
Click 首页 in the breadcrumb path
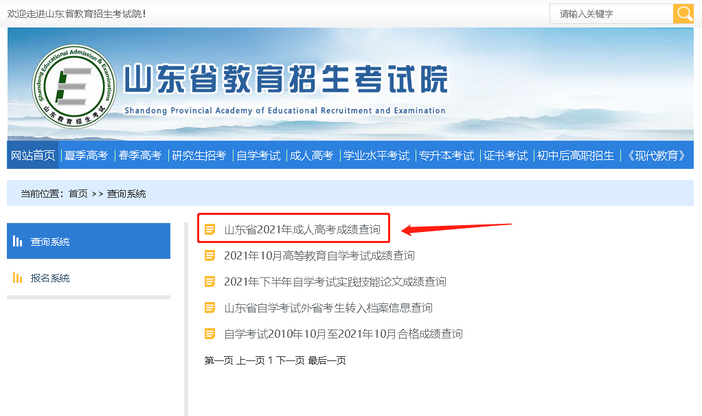coord(78,194)
